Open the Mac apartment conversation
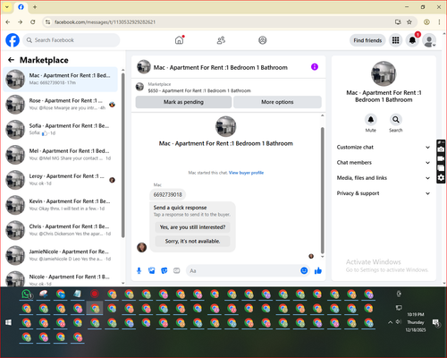The image size is (447, 358). (x=61, y=79)
